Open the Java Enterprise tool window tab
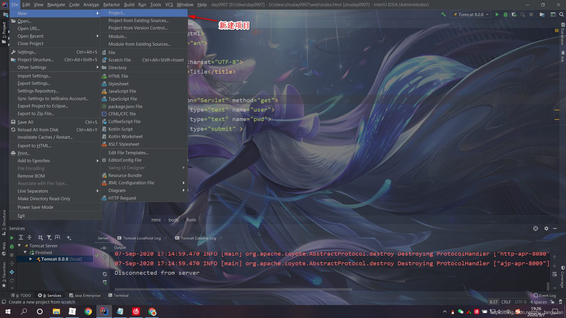The height and width of the screenshot is (318, 566). tap(85, 295)
